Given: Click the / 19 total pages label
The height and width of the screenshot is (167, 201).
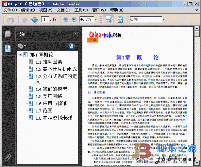Looking at the screenshot, I should tap(53, 19).
